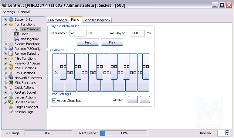
Task: Click the MessageBox icon in sidebar
Action: coord(17,39)
